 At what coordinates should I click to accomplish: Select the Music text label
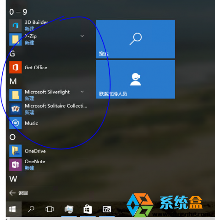tap(31, 123)
